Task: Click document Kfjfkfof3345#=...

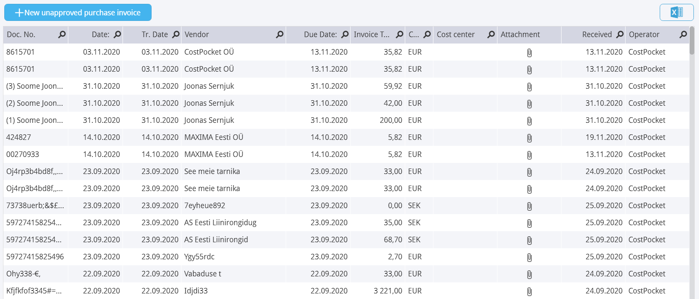Action: (34, 291)
